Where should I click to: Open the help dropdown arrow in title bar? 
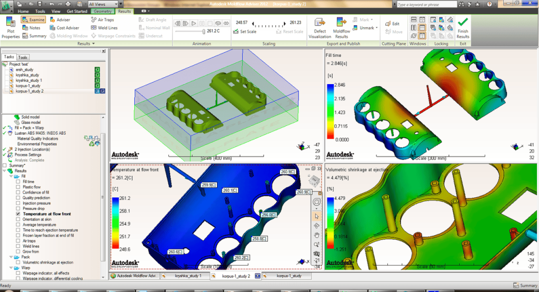pyautogui.click(x=495, y=4)
